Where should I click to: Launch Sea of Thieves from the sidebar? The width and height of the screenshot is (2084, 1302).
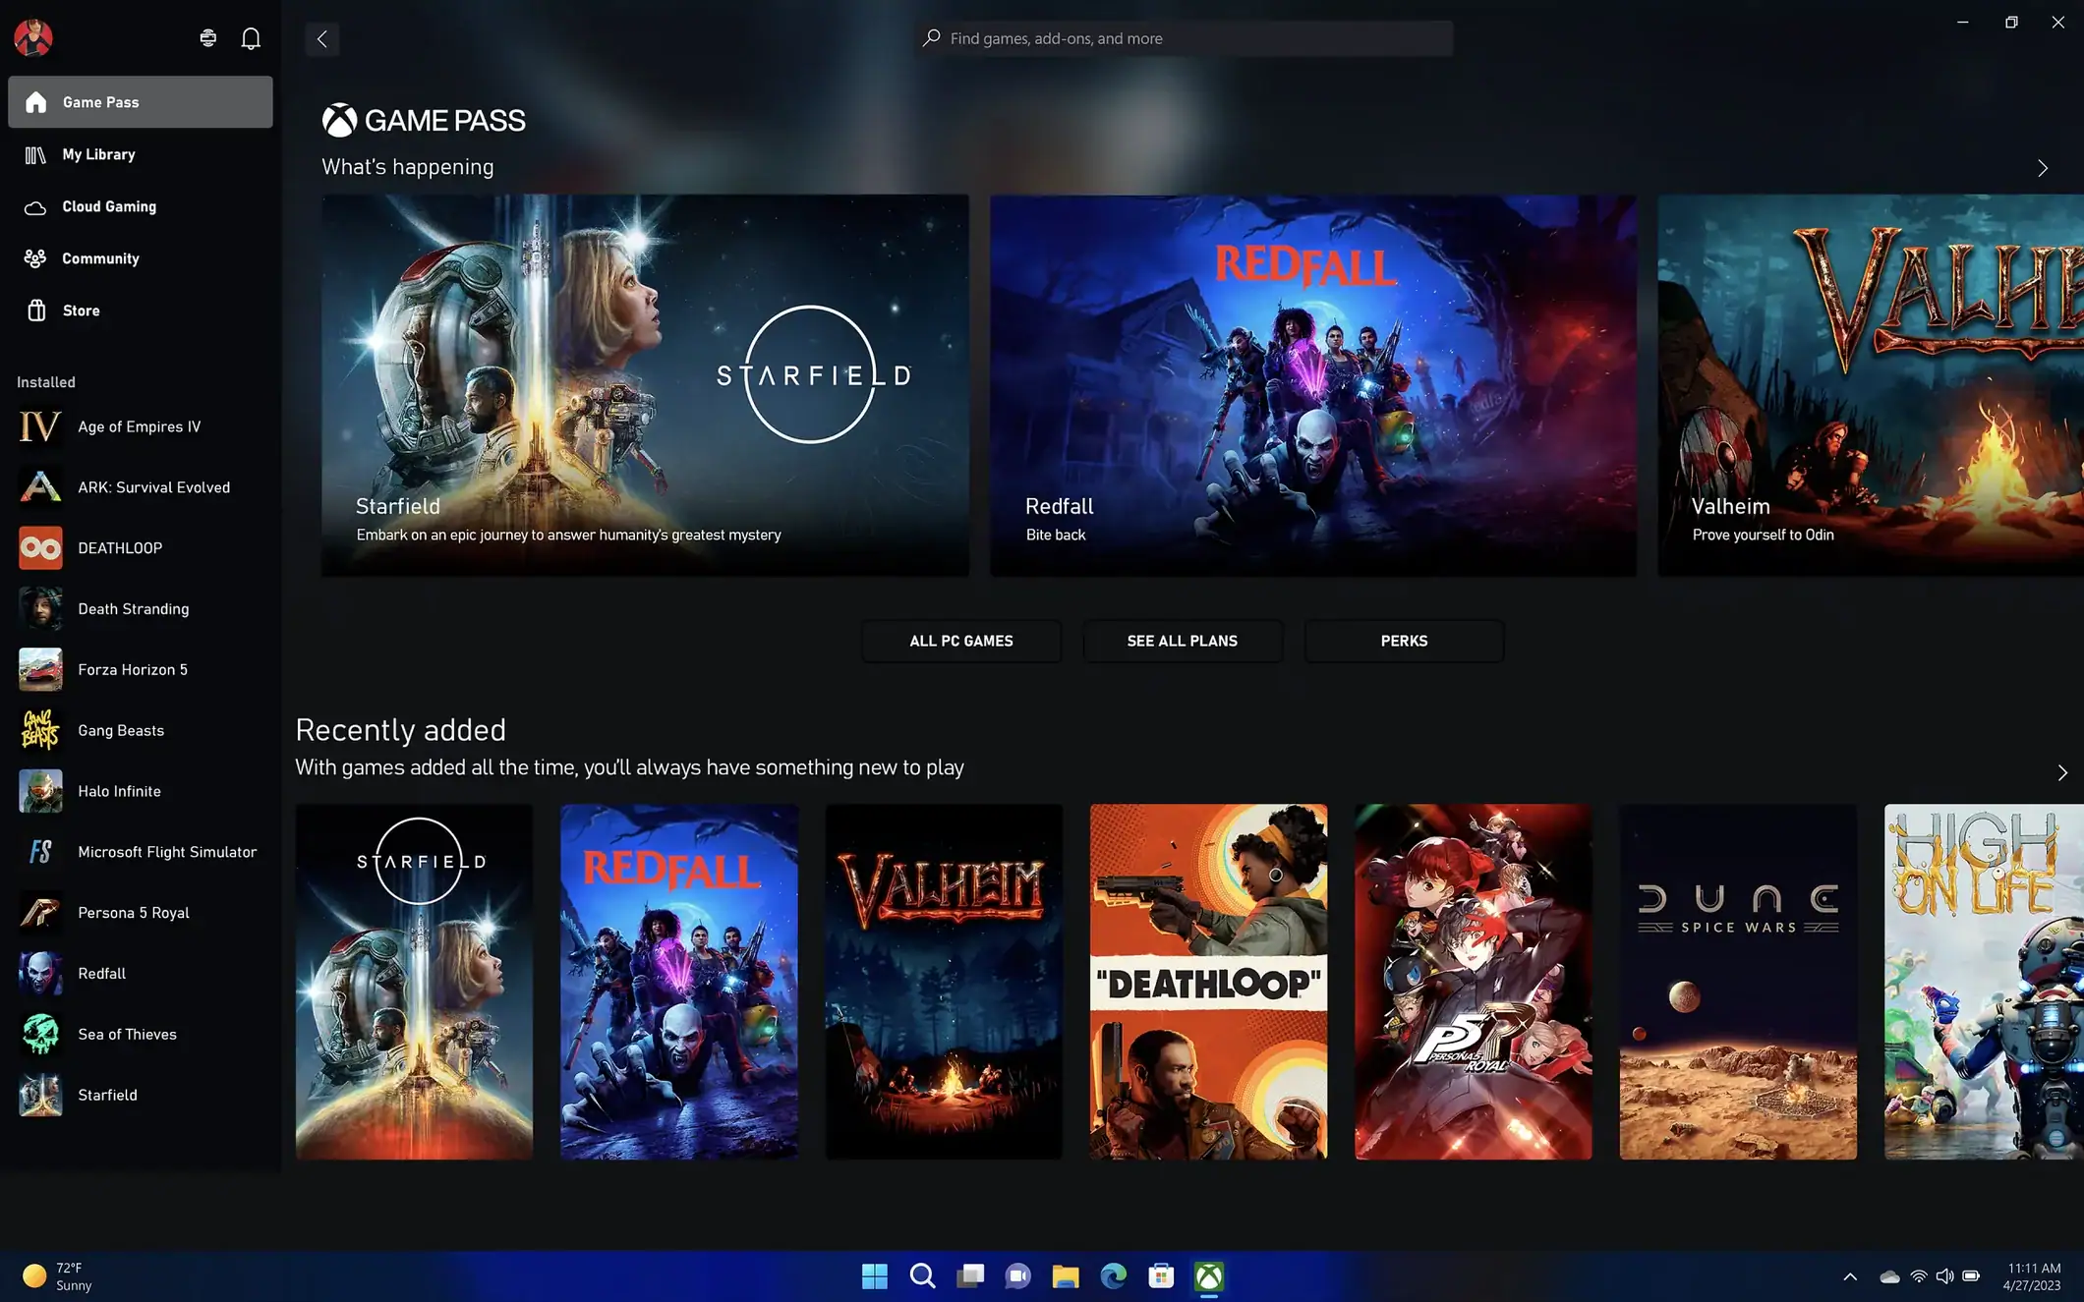pyautogui.click(x=127, y=1034)
